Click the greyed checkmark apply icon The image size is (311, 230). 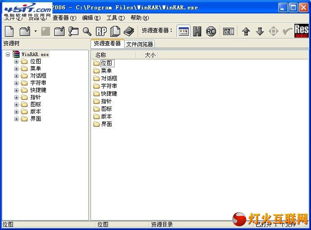(287, 31)
